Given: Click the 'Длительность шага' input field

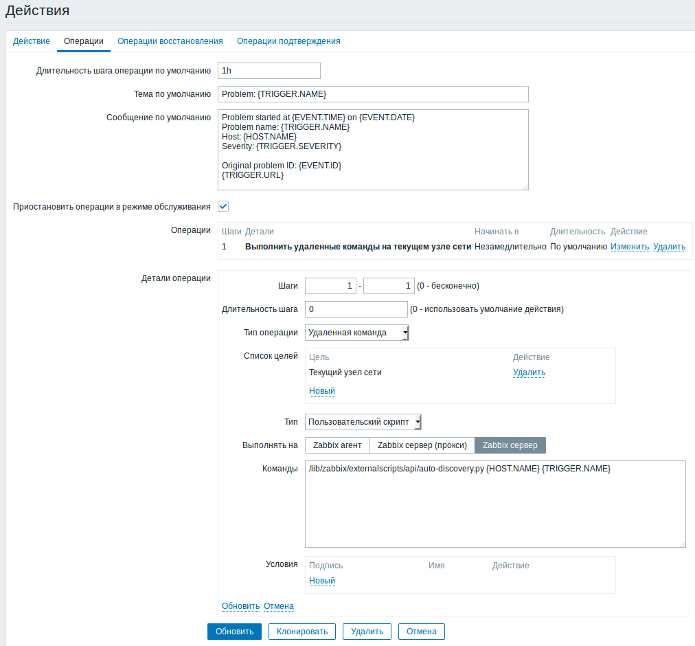Looking at the screenshot, I should (356, 309).
